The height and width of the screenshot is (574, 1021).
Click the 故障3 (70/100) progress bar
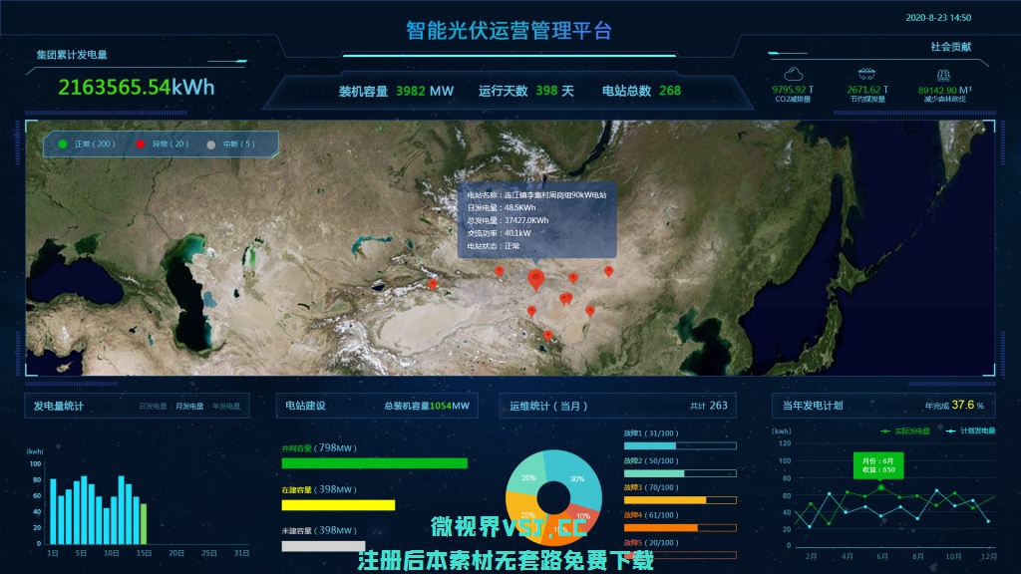coord(680,499)
